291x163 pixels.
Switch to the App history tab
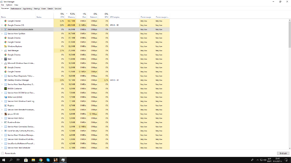(27, 9)
